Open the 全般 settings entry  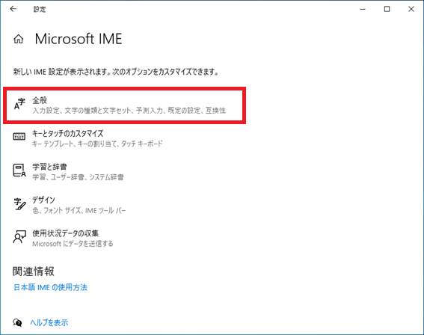[124, 105]
